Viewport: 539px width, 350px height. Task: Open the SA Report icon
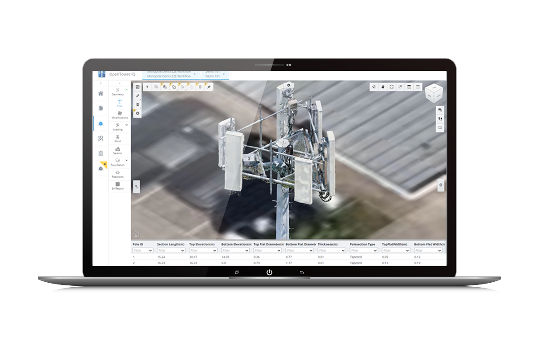point(117,184)
